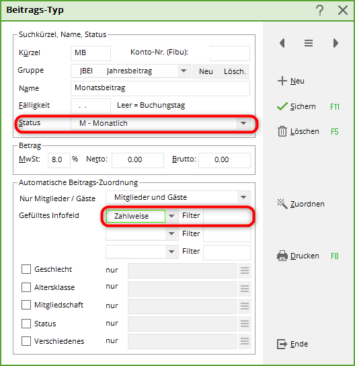The height and width of the screenshot is (366, 355).
Task: Open the record list icon
Action: click(309, 43)
